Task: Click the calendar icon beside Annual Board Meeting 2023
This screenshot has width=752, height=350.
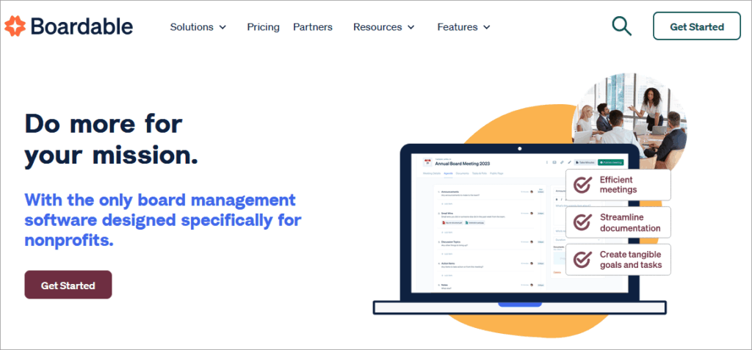Action: point(427,163)
